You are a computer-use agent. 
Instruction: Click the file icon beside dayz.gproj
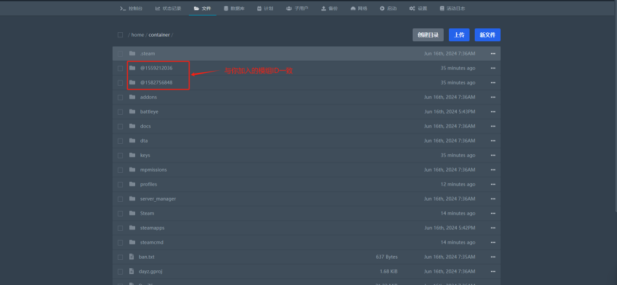tap(132, 271)
